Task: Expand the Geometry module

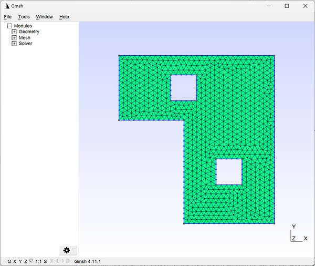Action: tap(14, 32)
